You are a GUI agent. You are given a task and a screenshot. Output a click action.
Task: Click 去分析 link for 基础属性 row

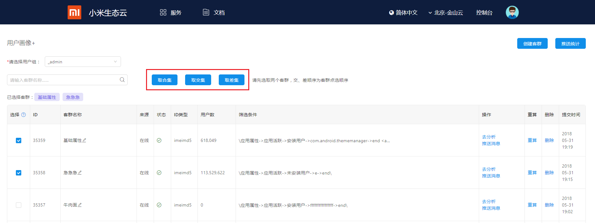489,137
